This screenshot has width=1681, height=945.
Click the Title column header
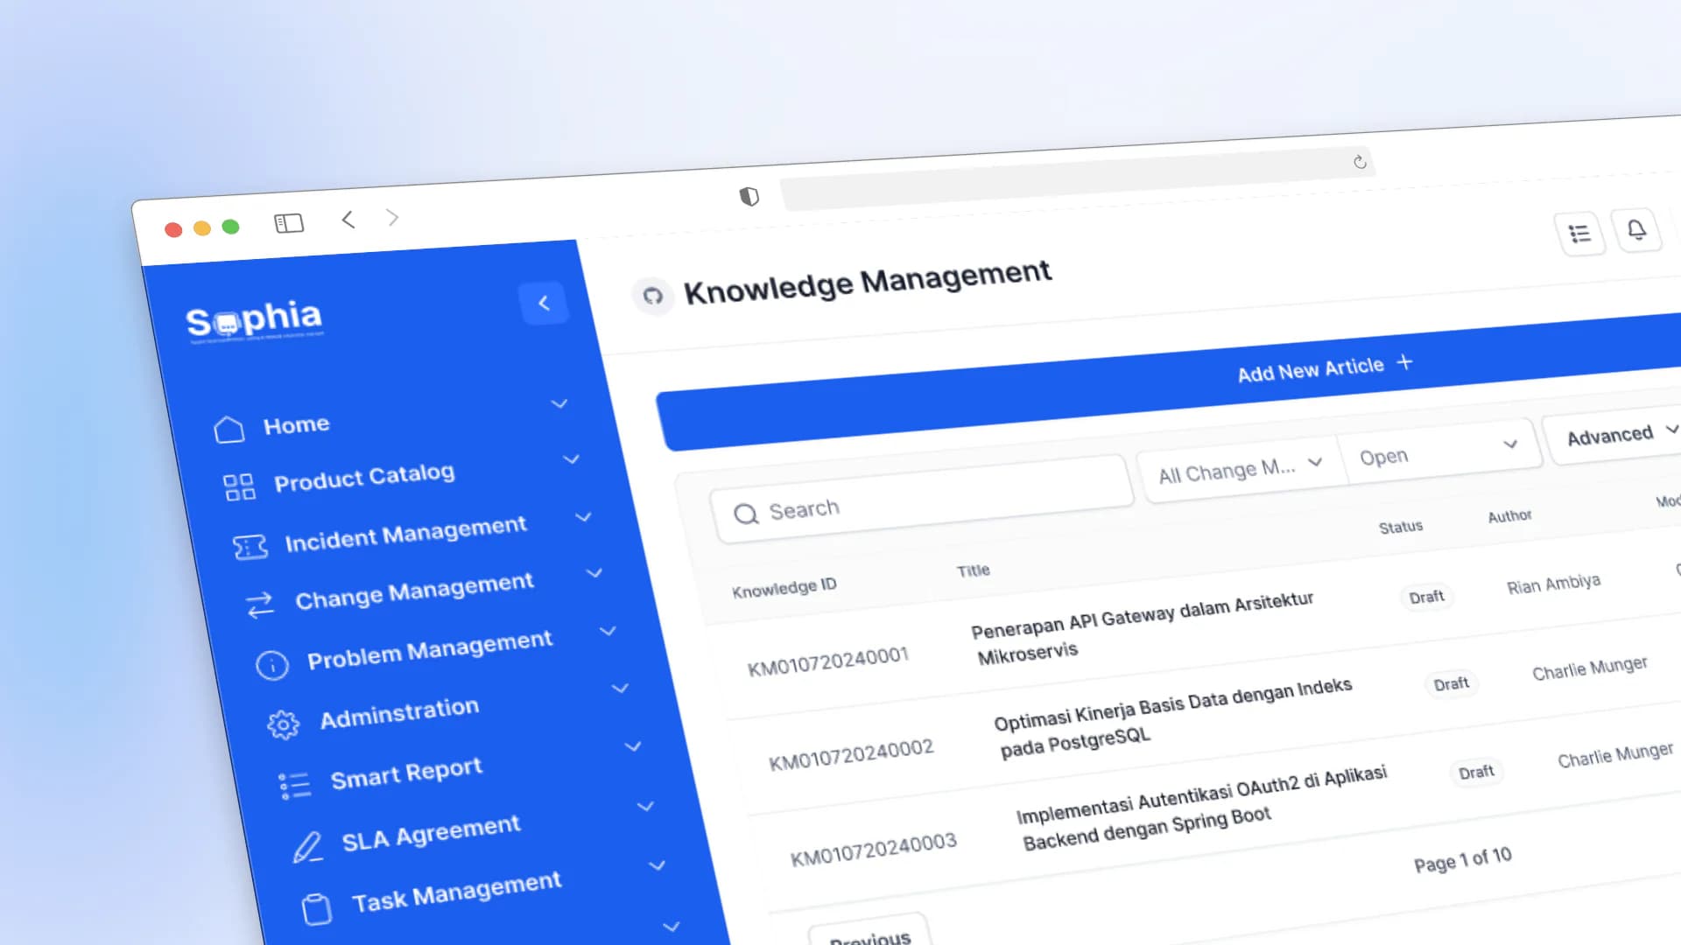973,570
